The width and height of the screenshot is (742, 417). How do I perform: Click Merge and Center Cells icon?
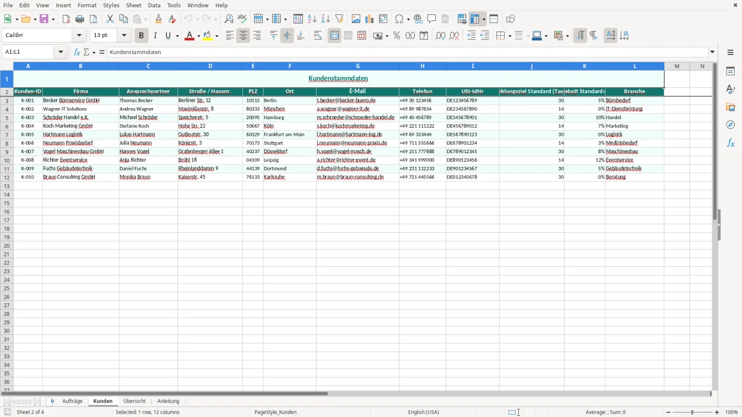click(x=335, y=36)
